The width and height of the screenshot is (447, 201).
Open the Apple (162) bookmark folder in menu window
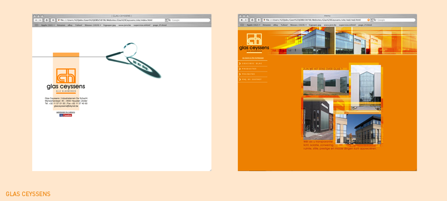[253, 25]
